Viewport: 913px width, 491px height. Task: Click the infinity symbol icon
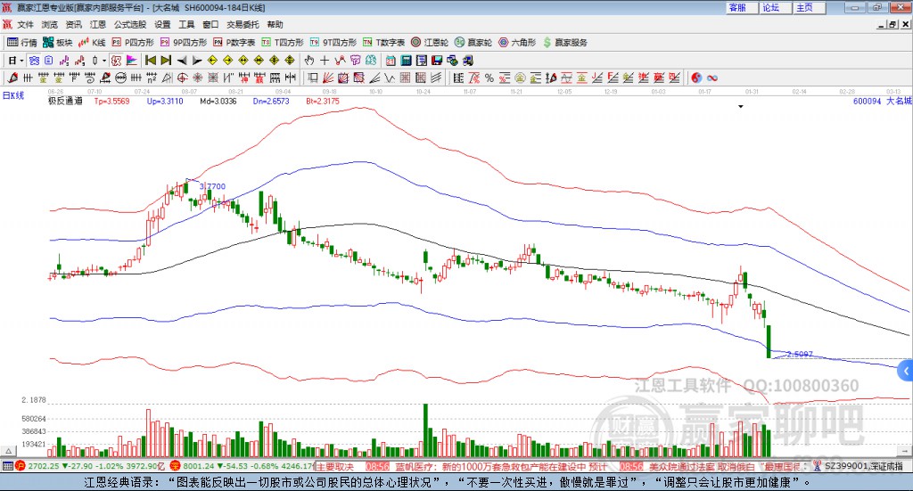pos(712,78)
